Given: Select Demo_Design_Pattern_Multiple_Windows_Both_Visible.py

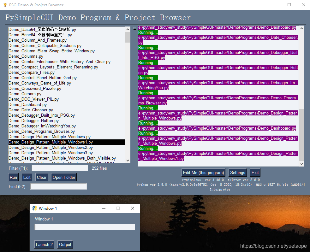Looking at the screenshot, I should 67,158.
